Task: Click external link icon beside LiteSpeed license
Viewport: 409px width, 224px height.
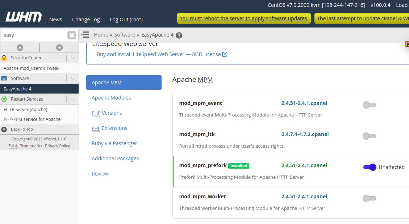Action: 225,54
